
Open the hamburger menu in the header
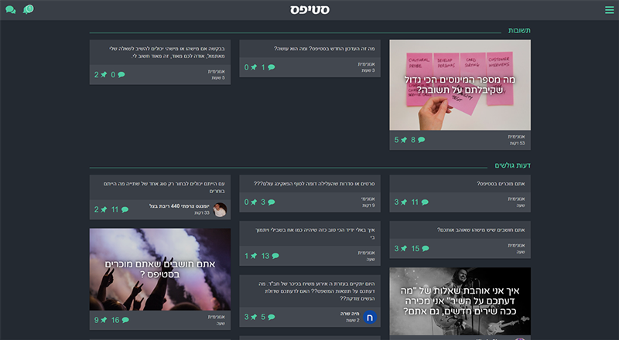tap(609, 10)
